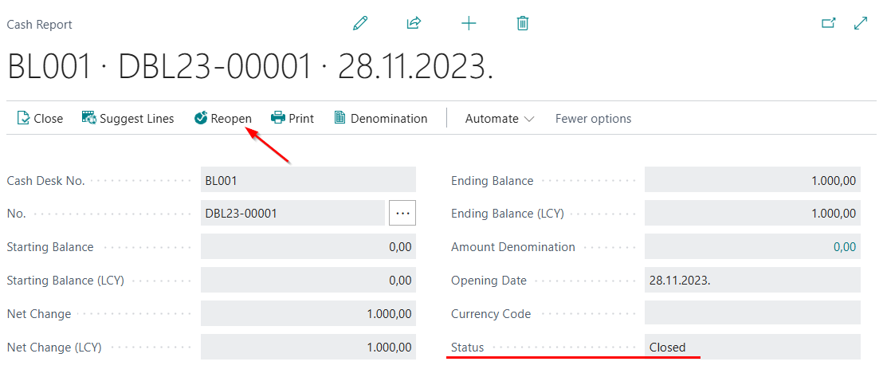Click the Opening Date field
The image size is (887, 385).
point(752,280)
